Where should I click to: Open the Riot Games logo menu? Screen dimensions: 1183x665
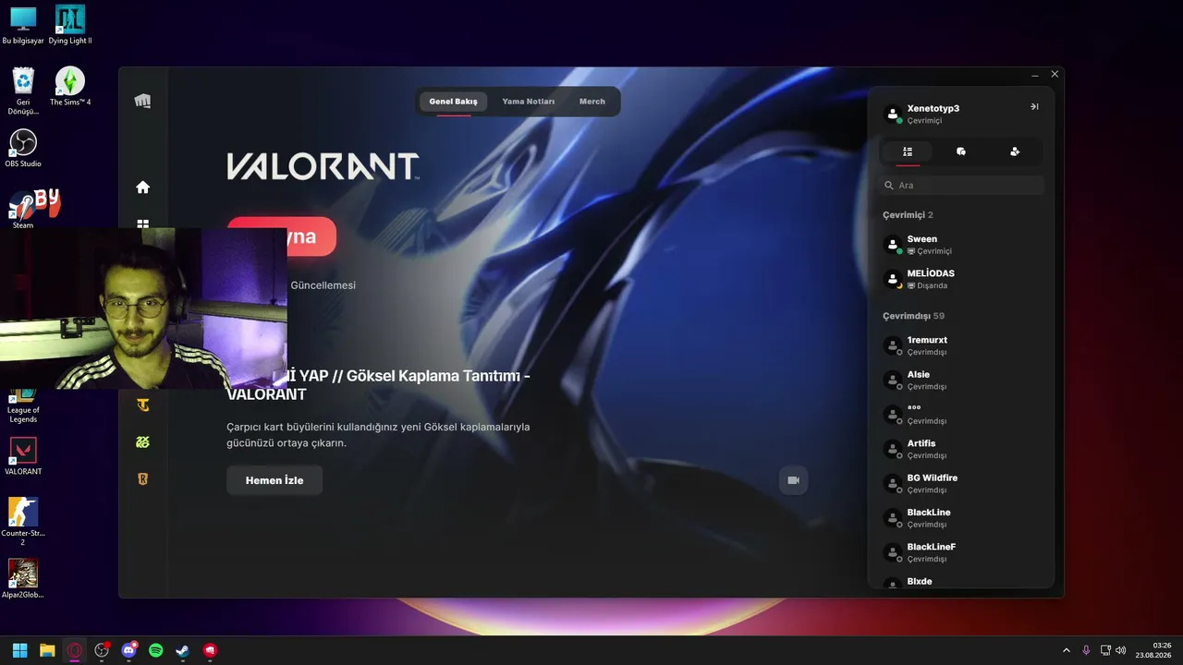click(x=142, y=101)
